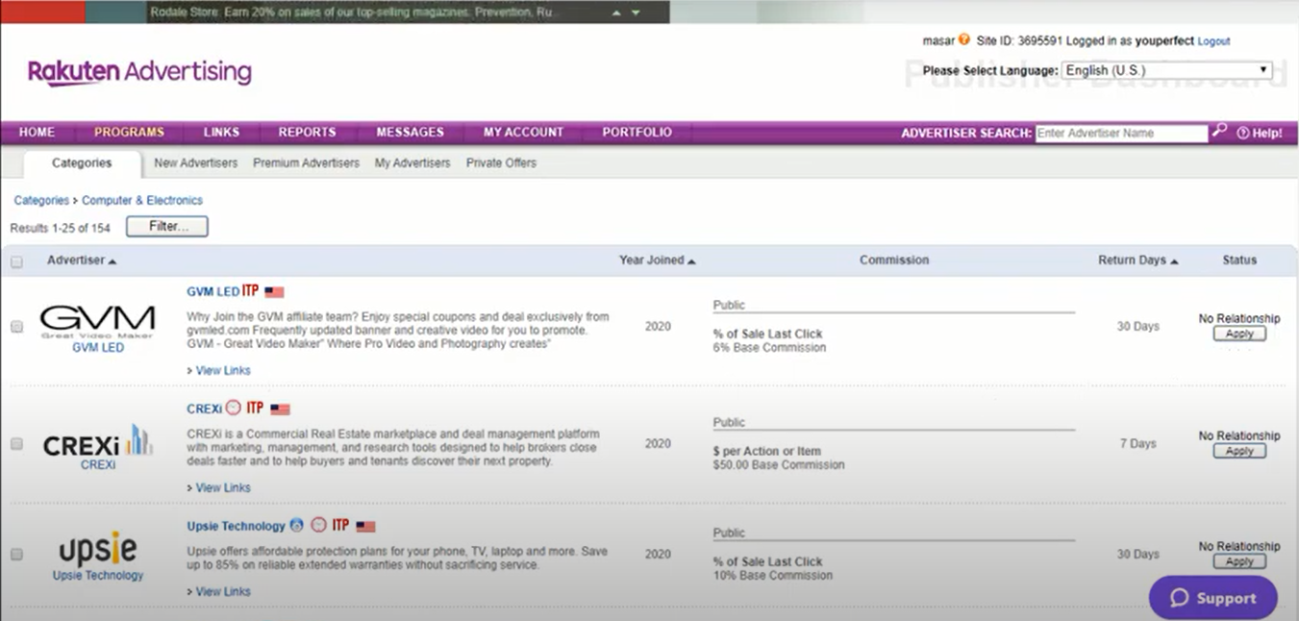The height and width of the screenshot is (621, 1299).
Task: Open the PORTFOLIO menu
Action: pyautogui.click(x=637, y=133)
